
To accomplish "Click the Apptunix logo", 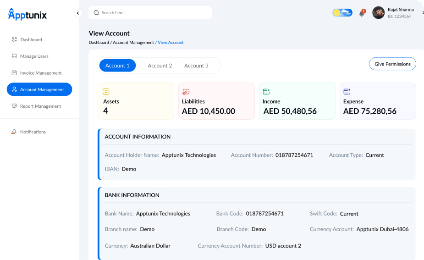I will 28,14.
